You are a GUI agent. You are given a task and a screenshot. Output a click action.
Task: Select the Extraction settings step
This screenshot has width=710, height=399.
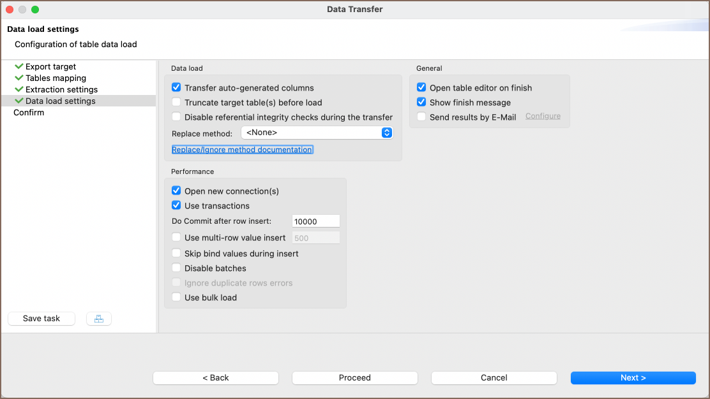coord(61,89)
